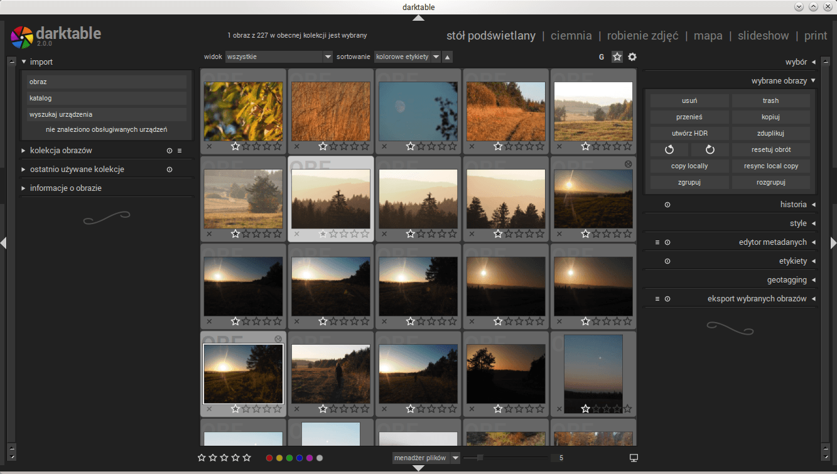
Task: Open presets menu of eksport wybranych obrazów
Action: [657, 299]
